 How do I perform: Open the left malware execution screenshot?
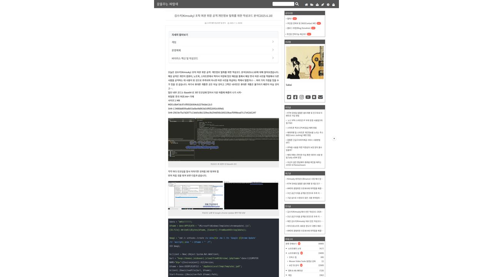tap(195, 195)
